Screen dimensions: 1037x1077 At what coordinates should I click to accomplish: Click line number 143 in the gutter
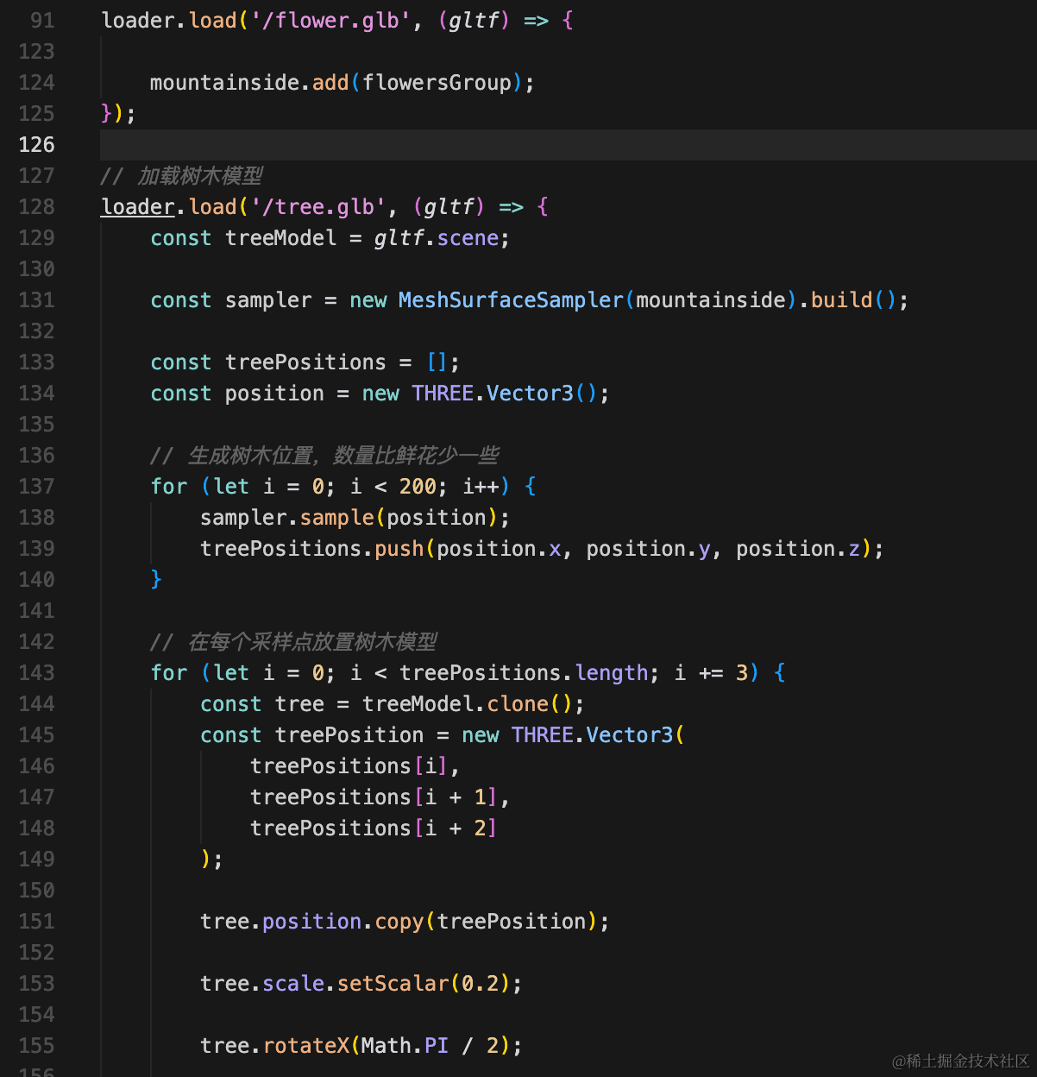(x=36, y=673)
